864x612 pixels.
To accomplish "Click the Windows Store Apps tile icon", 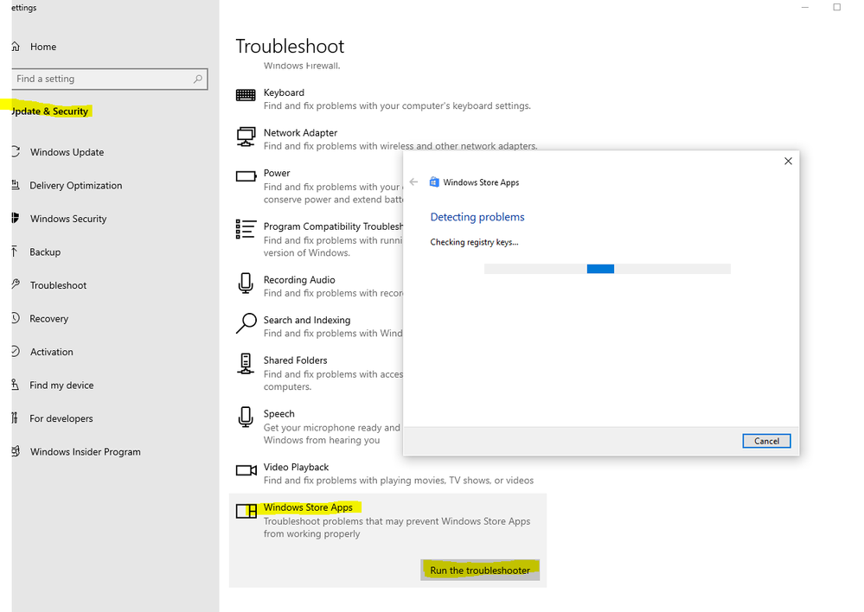I will 246,511.
